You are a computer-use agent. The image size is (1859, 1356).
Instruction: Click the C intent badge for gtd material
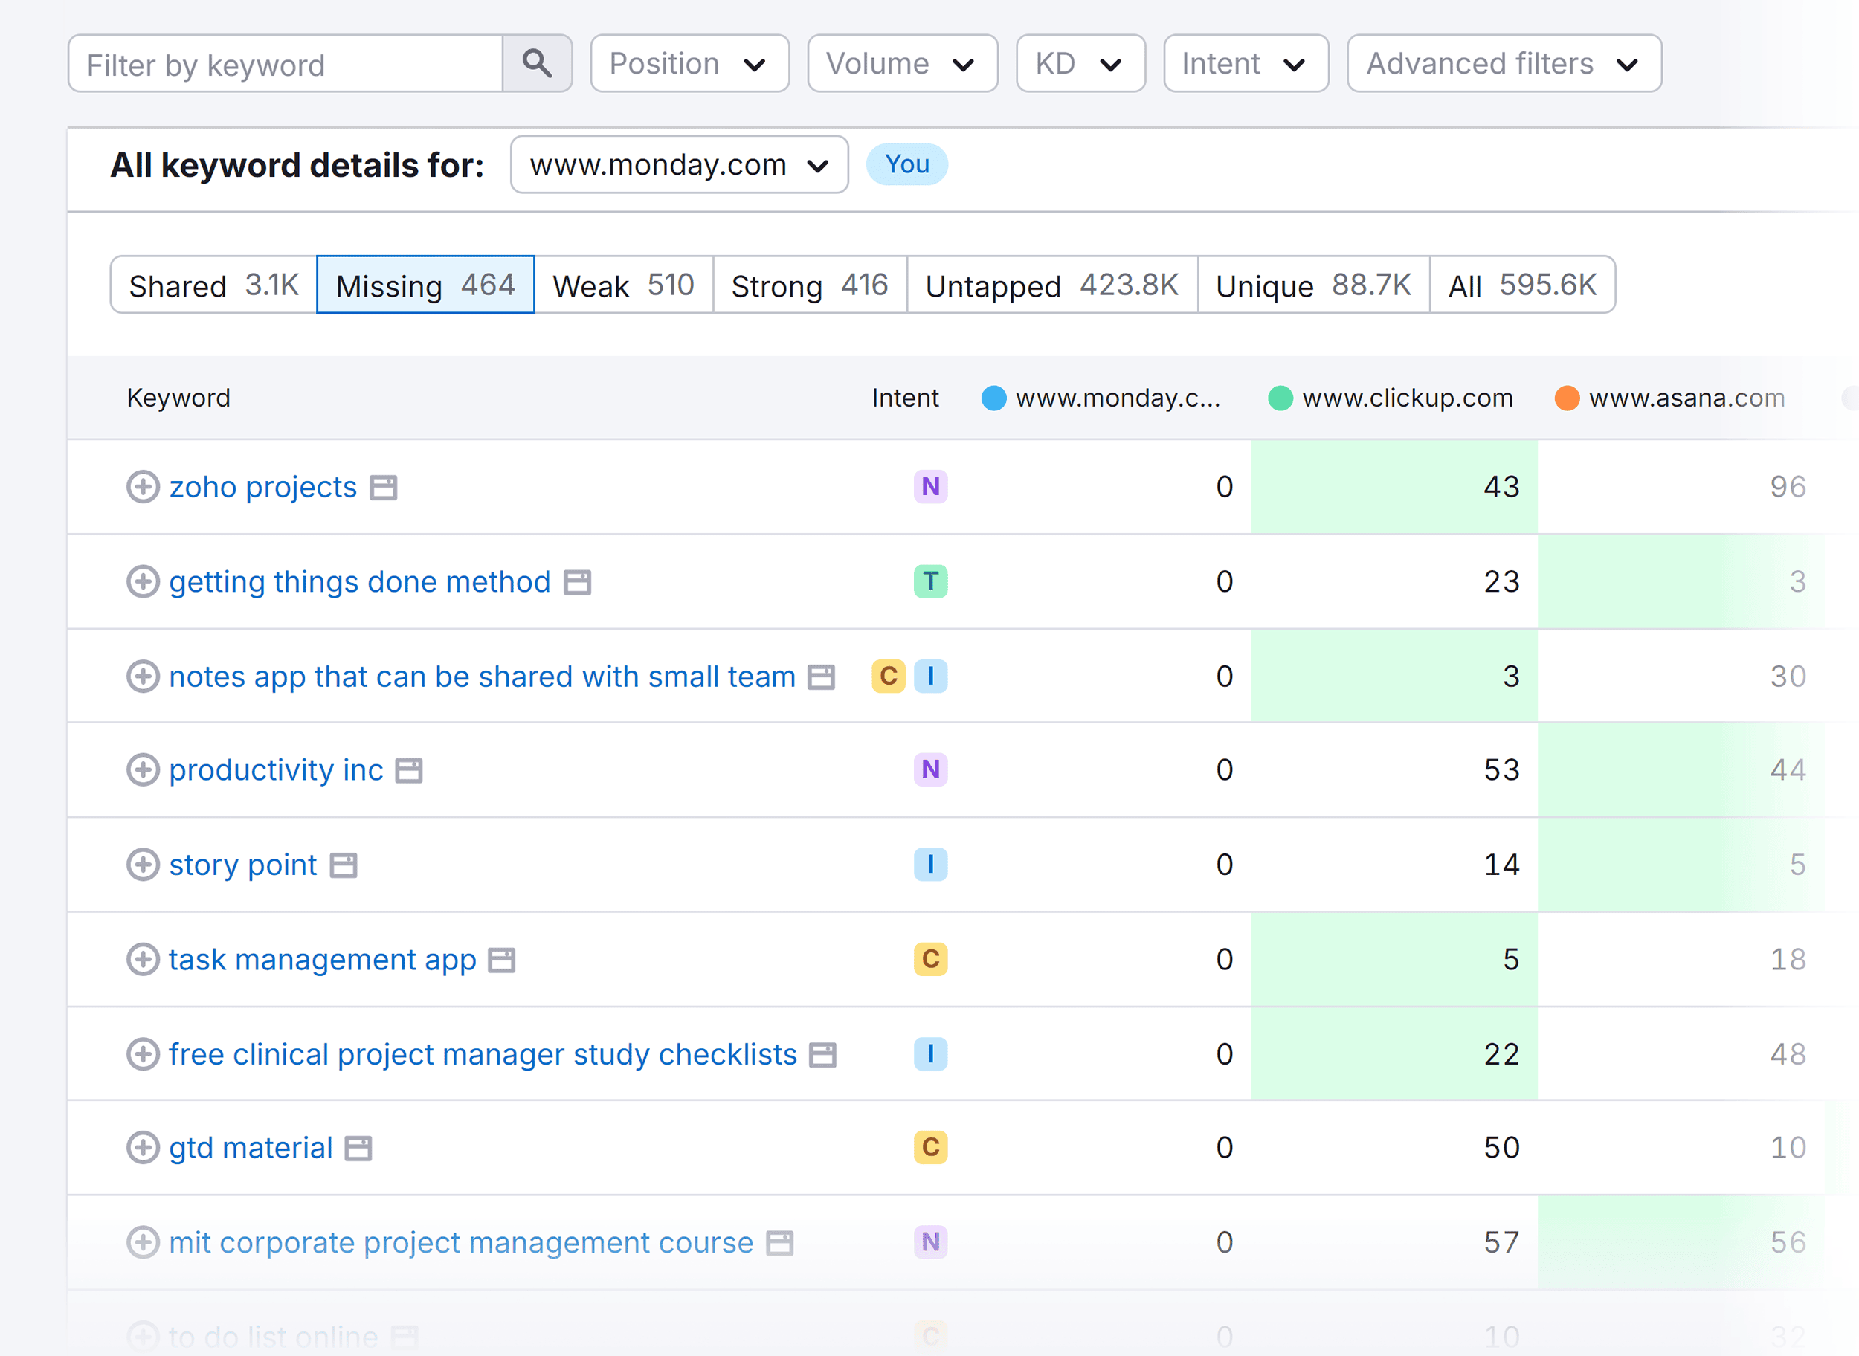(x=930, y=1148)
